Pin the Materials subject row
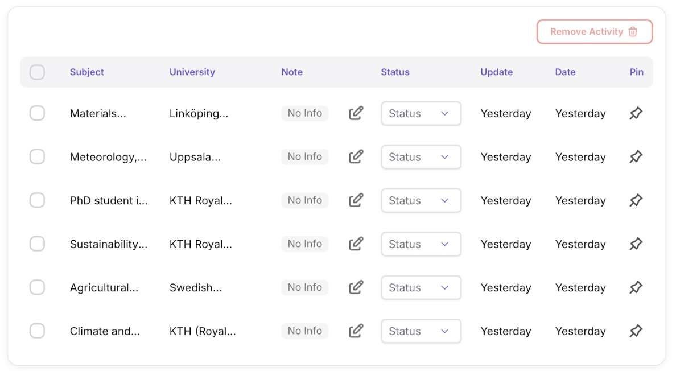Viewport: 676px width, 371px height. 636,113
